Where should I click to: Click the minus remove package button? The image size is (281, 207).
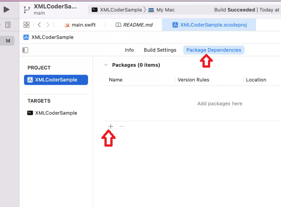point(122,126)
